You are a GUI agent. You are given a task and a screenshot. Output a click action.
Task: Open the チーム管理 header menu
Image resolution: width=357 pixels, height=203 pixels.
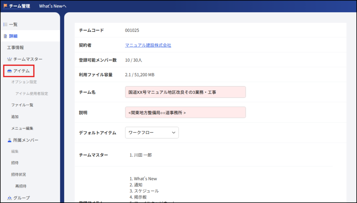pyautogui.click(x=20, y=6)
